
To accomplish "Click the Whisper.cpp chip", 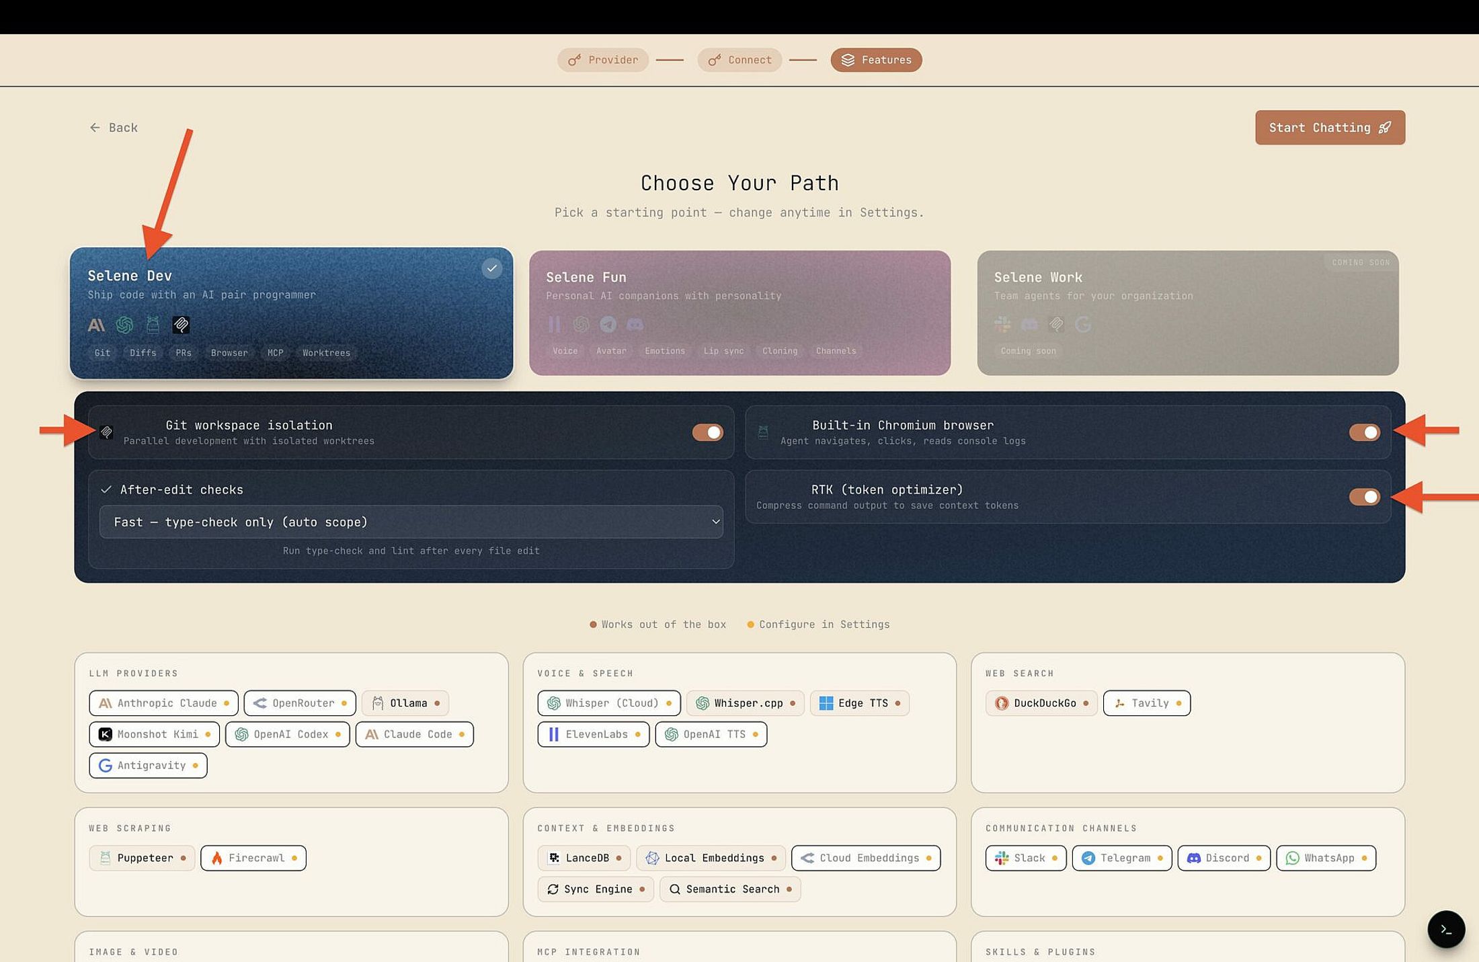I will coord(745,703).
